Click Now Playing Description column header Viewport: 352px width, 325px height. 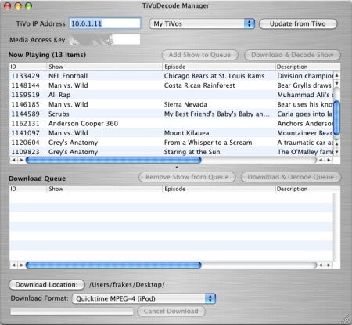coord(307,67)
